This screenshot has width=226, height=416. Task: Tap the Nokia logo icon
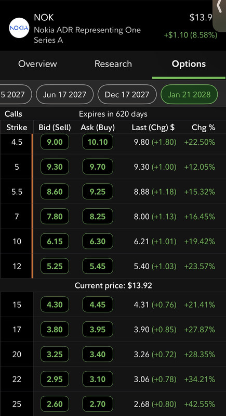coord(19,28)
